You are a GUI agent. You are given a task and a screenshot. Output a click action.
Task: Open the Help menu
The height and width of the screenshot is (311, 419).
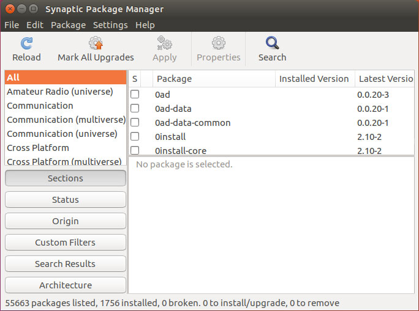(x=145, y=25)
